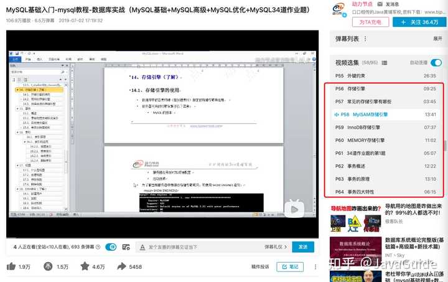Give coins with the coin icon
448x282 pixels.
coord(48,266)
